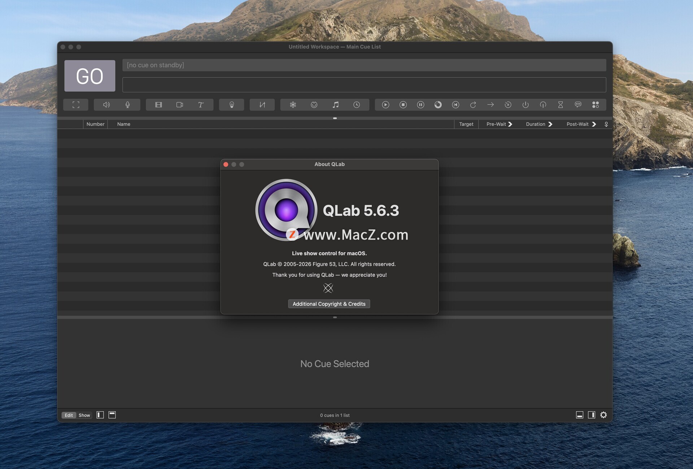Click the 'About QLab' dialog title
Image resolution: width=693 pixels, height=469 pixels.
click(330, 164)
